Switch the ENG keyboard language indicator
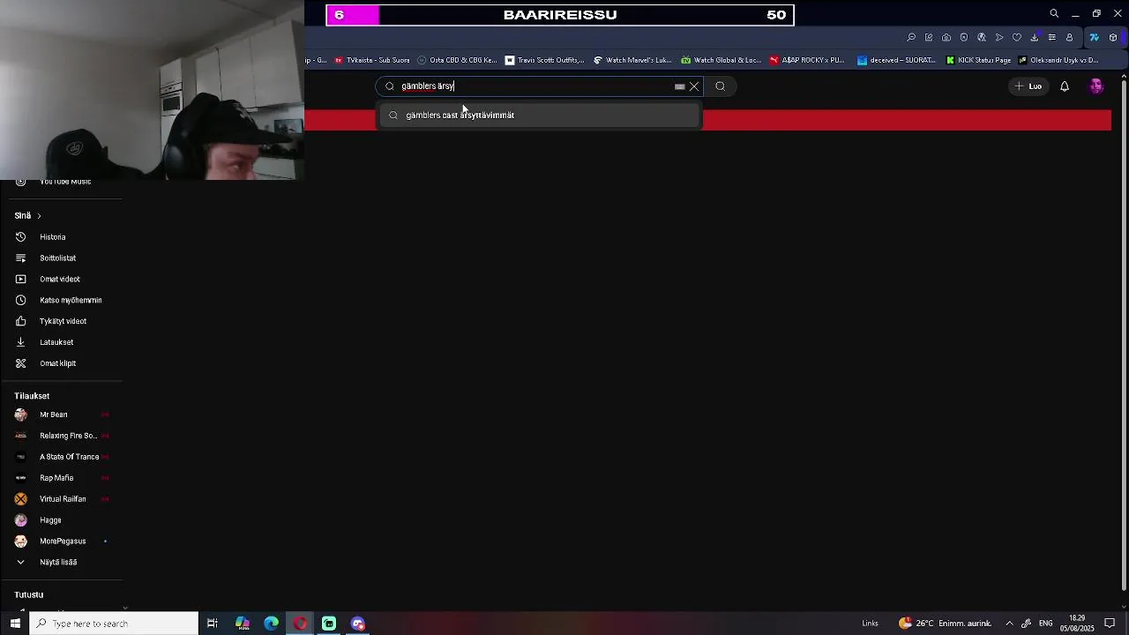The height and width of the screenshot is (635, 1129). pyautogui.click(x=1046, y=624)
